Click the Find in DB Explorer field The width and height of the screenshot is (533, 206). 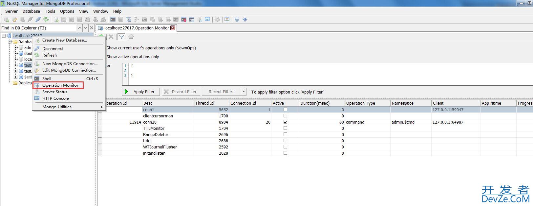tap(38, 28)
